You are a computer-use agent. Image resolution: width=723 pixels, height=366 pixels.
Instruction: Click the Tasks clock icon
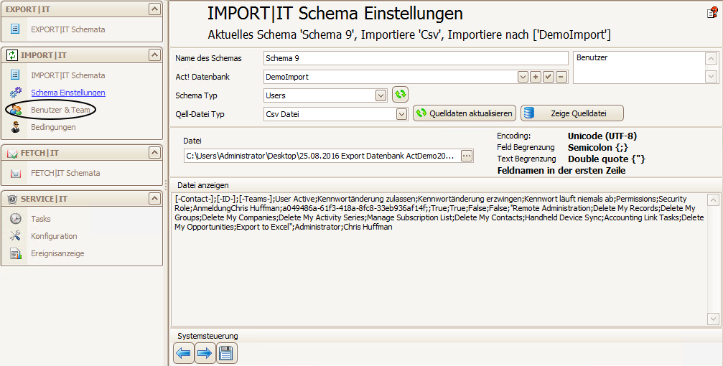pyautogui.click(x=16, y=218)
